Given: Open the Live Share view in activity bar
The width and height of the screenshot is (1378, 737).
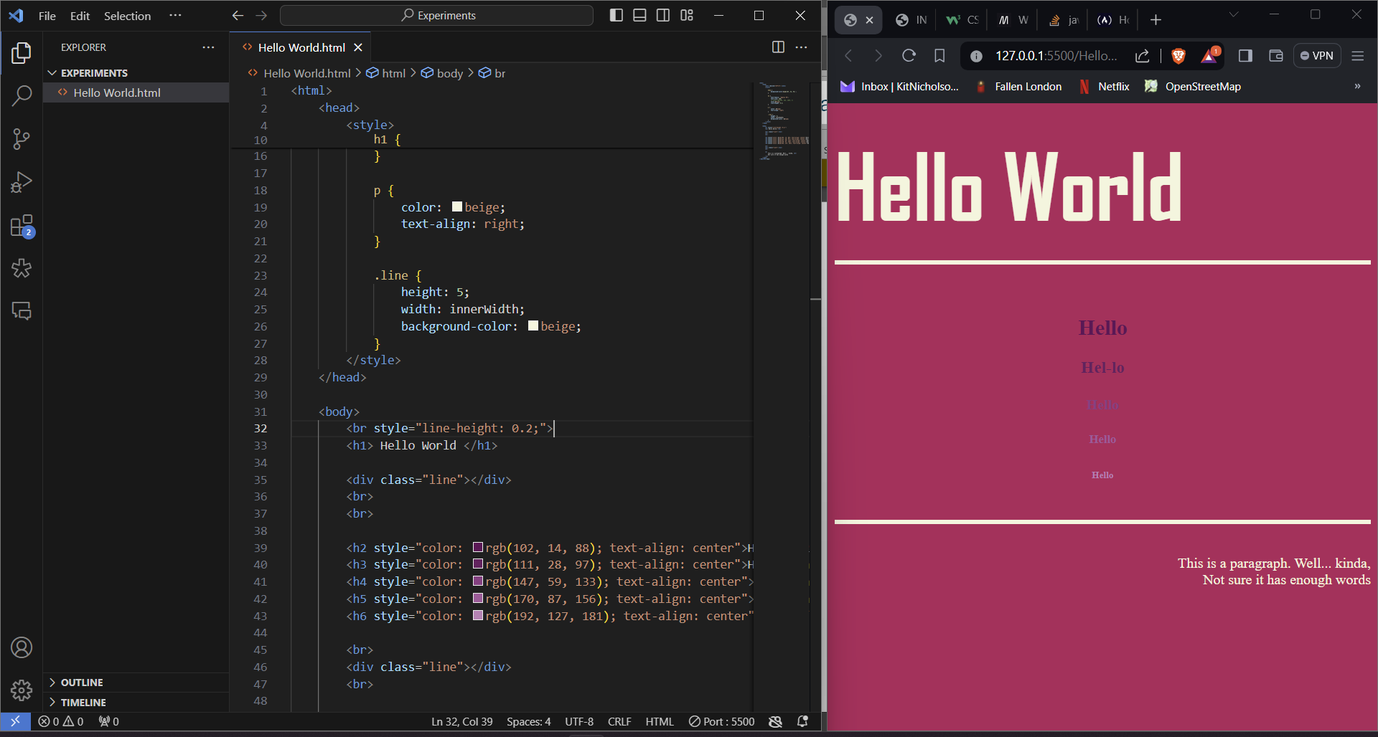Looking at the screenshot, I should click(22, 268).
